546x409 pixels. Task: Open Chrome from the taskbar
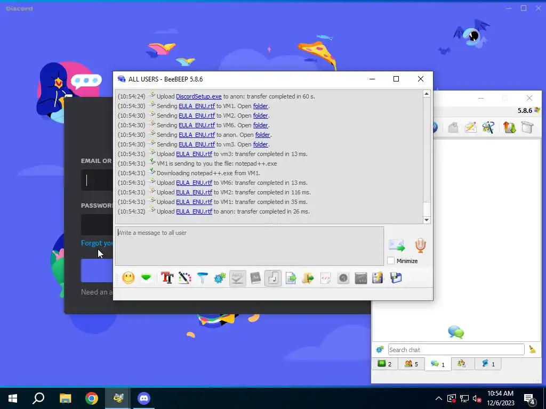[92, 398]
